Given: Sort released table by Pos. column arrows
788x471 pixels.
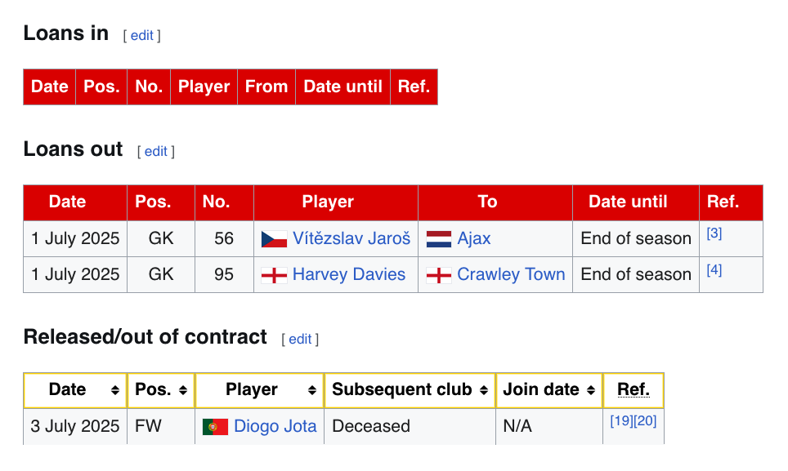Looking at the screenshot, I should coord(183,390).
